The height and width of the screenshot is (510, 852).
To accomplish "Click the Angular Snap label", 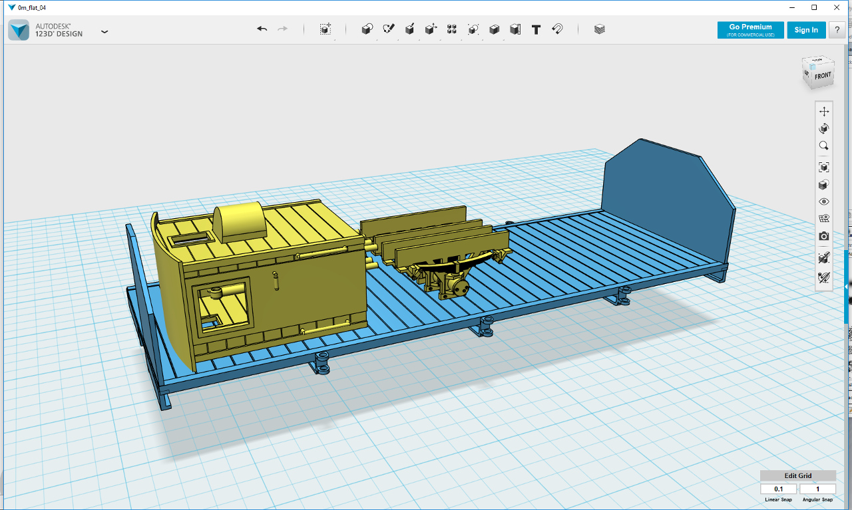I will click(x=817, y=500).
